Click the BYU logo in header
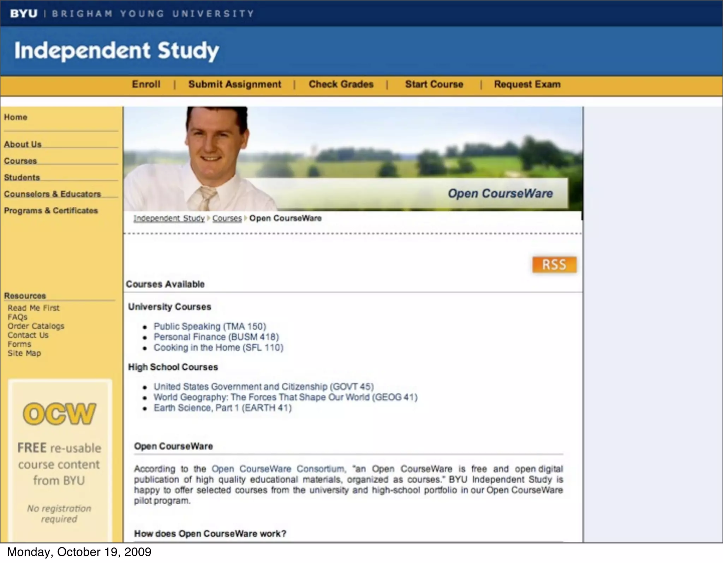This screenshot has width=723, height=563. click(24, 13)
